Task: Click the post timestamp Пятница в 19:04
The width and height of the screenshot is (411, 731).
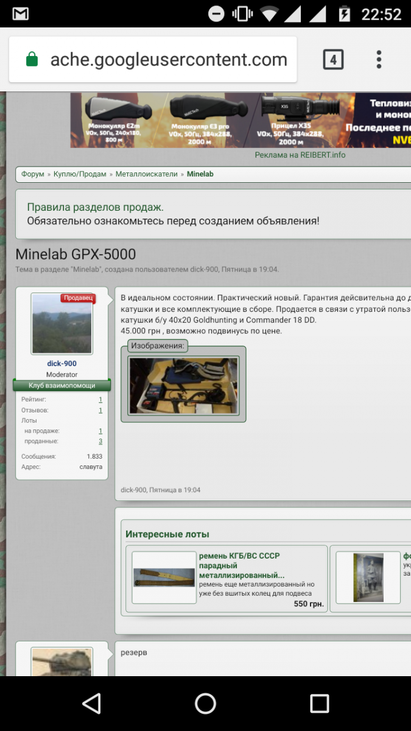Action: point(175,490)
